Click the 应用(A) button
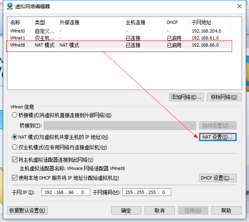 (193, 210)
